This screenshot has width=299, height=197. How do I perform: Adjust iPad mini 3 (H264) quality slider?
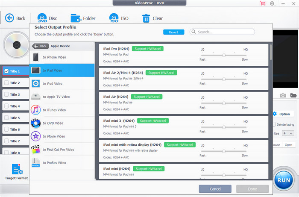(224, 127)
